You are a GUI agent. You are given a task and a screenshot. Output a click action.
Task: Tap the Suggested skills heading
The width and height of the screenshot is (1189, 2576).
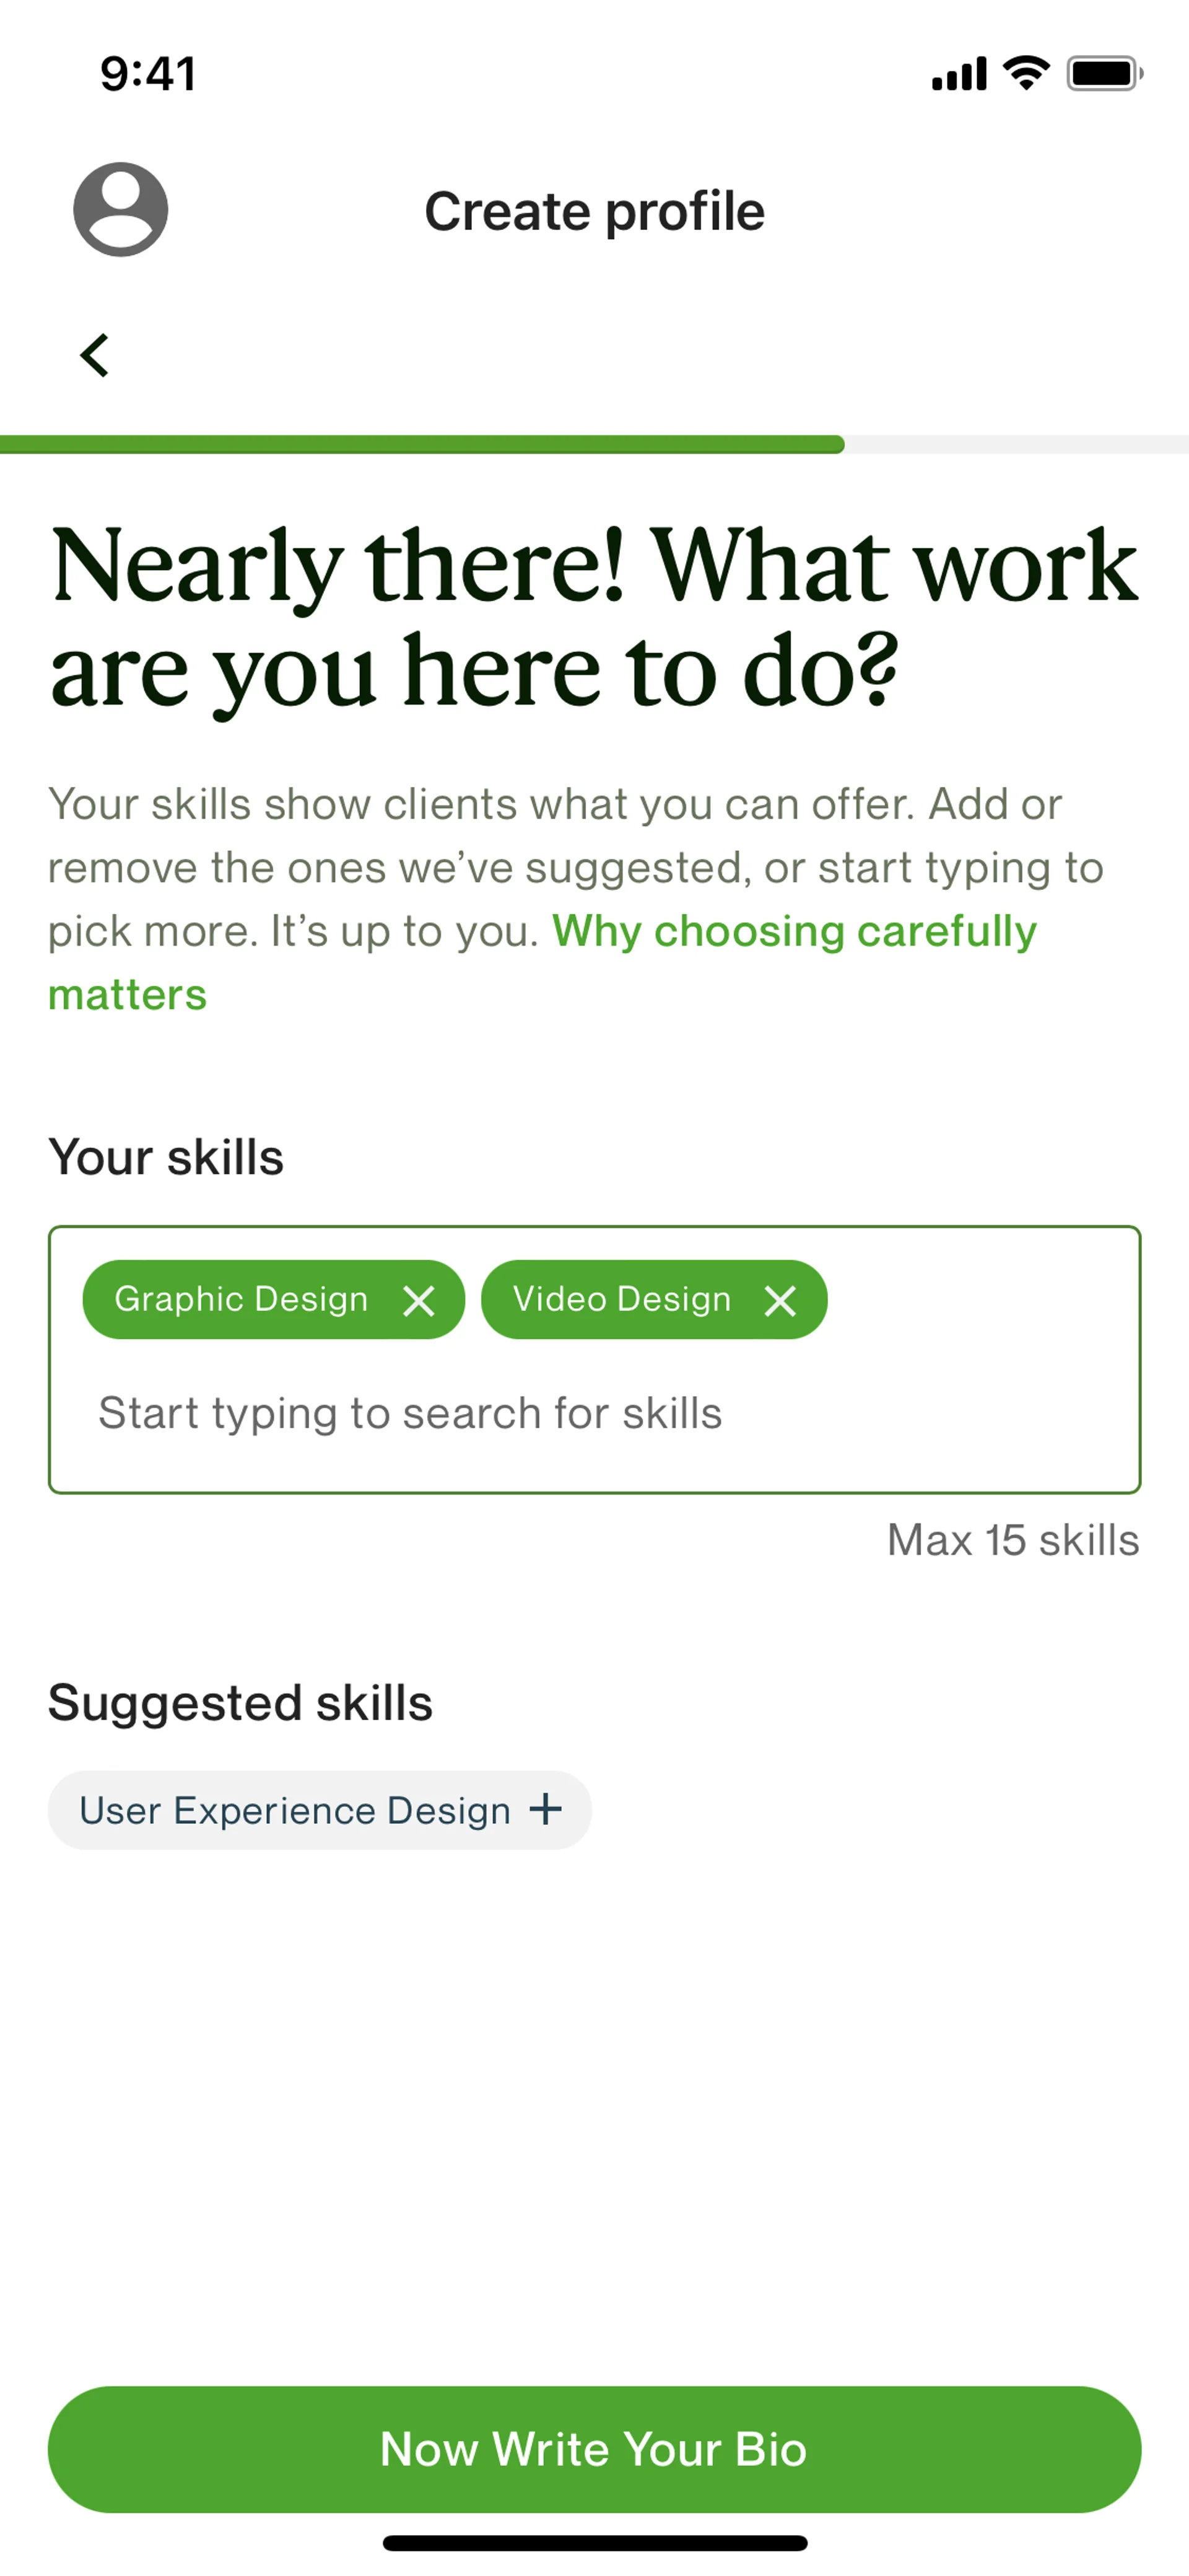[x=240, y=1702]
